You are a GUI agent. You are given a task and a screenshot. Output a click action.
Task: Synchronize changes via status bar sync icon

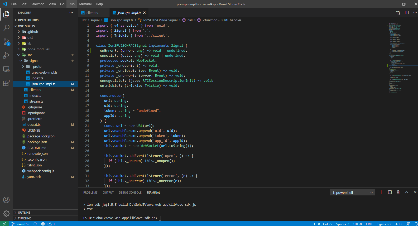[35, 224]
